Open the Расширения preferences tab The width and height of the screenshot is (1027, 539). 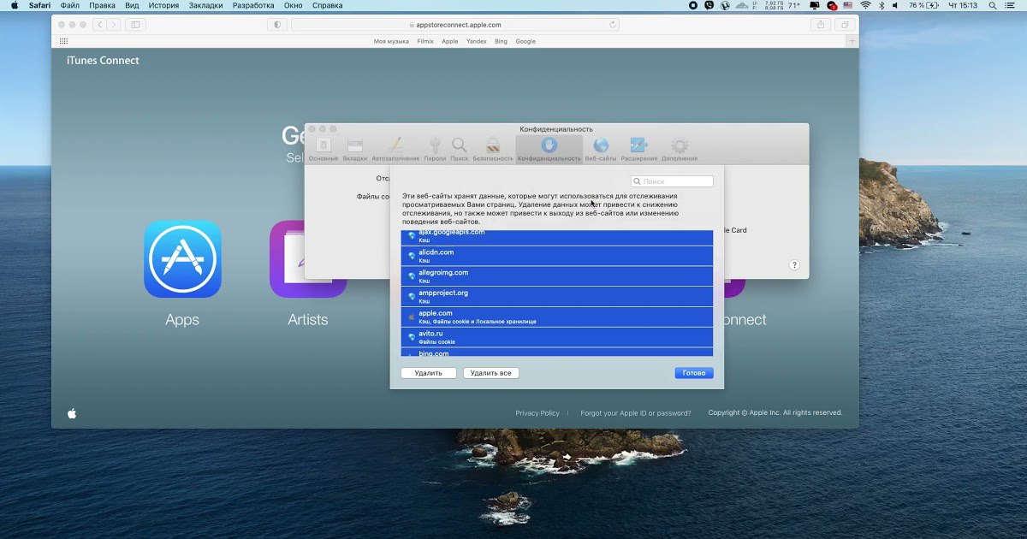tap(639, 150)
